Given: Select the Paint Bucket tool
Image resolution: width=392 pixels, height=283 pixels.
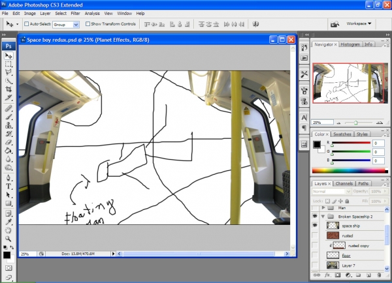Looking at the screenshot, I should point(8,151).
